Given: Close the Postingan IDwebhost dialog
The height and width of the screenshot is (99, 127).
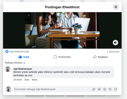Looking at the screenshot, I should coord(116,7).
